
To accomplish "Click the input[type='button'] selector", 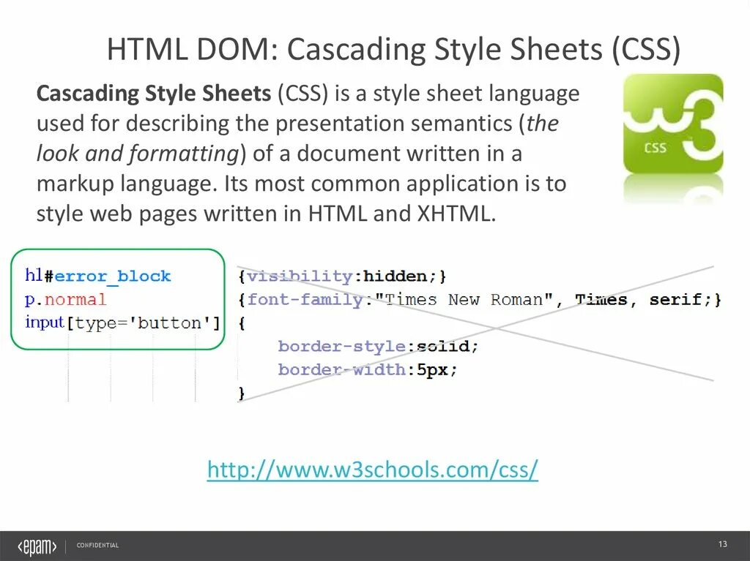I will [121, 323].
